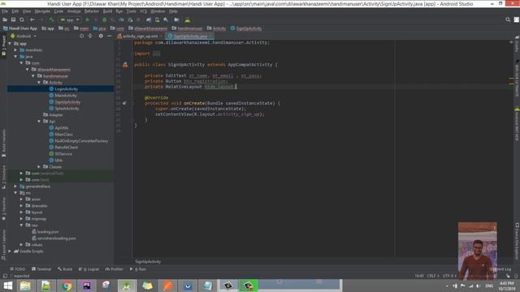Image resolution: width=520 pixels, height=292 pixels.
Task: Open the Navigate menu
Action: pyautogui.click(x=42, y=11)
